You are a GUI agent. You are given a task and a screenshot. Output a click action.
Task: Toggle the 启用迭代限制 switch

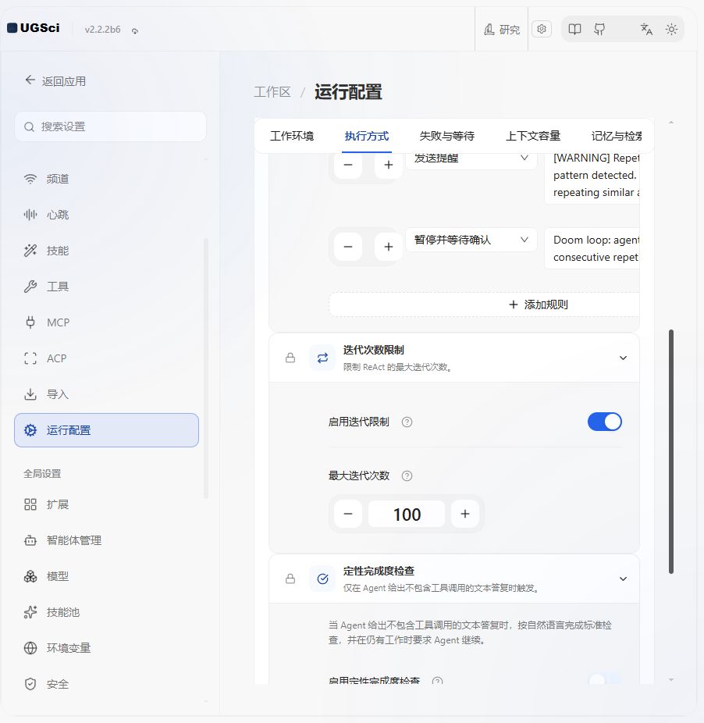(604, 422)
